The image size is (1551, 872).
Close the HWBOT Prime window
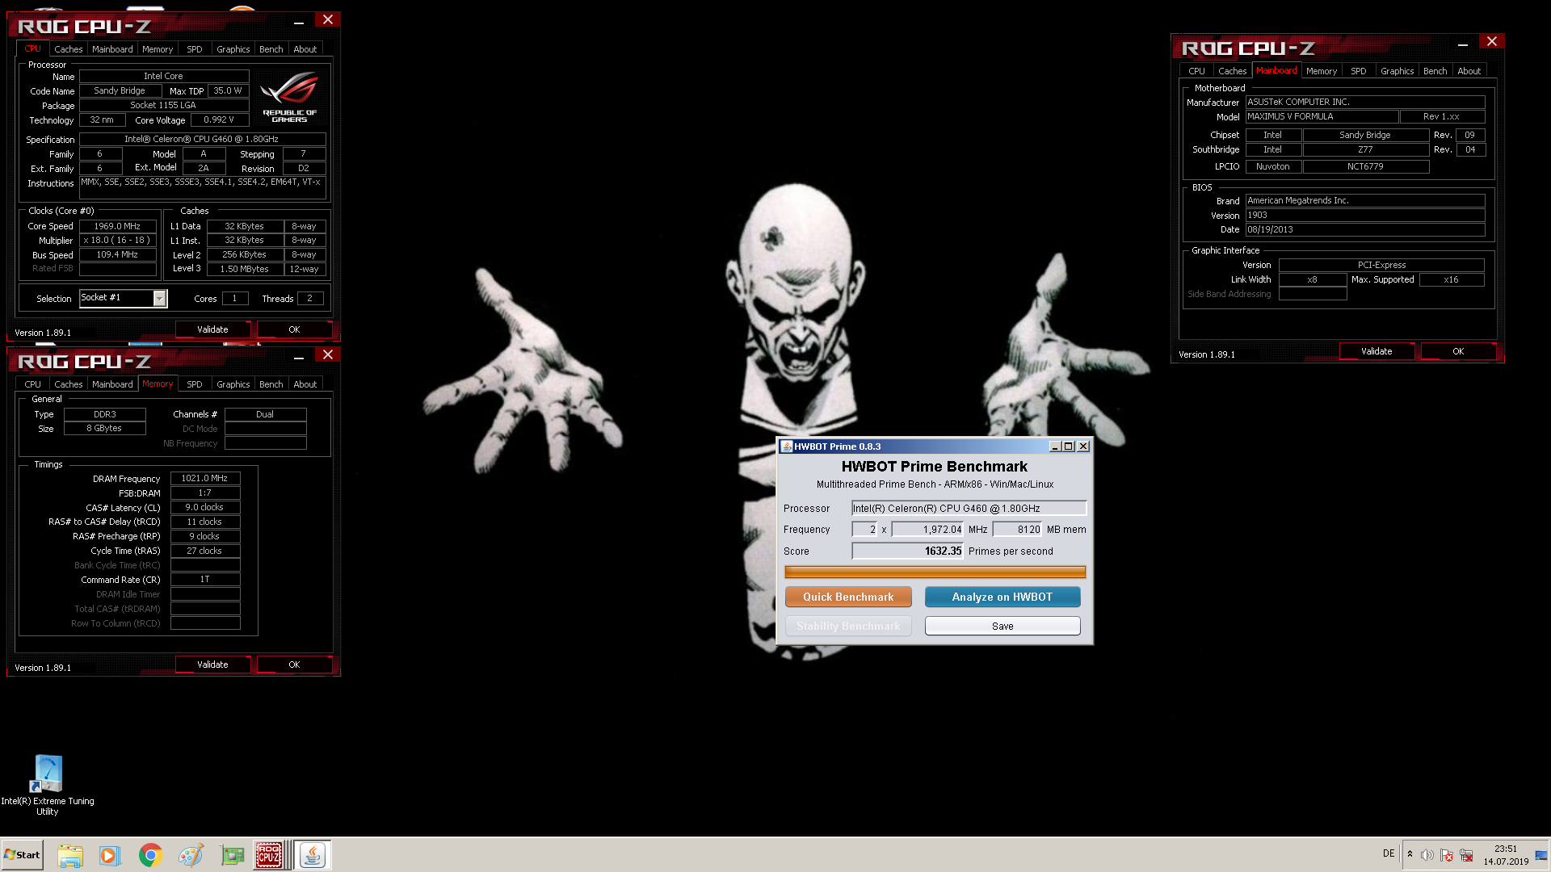pos(1083,446)
